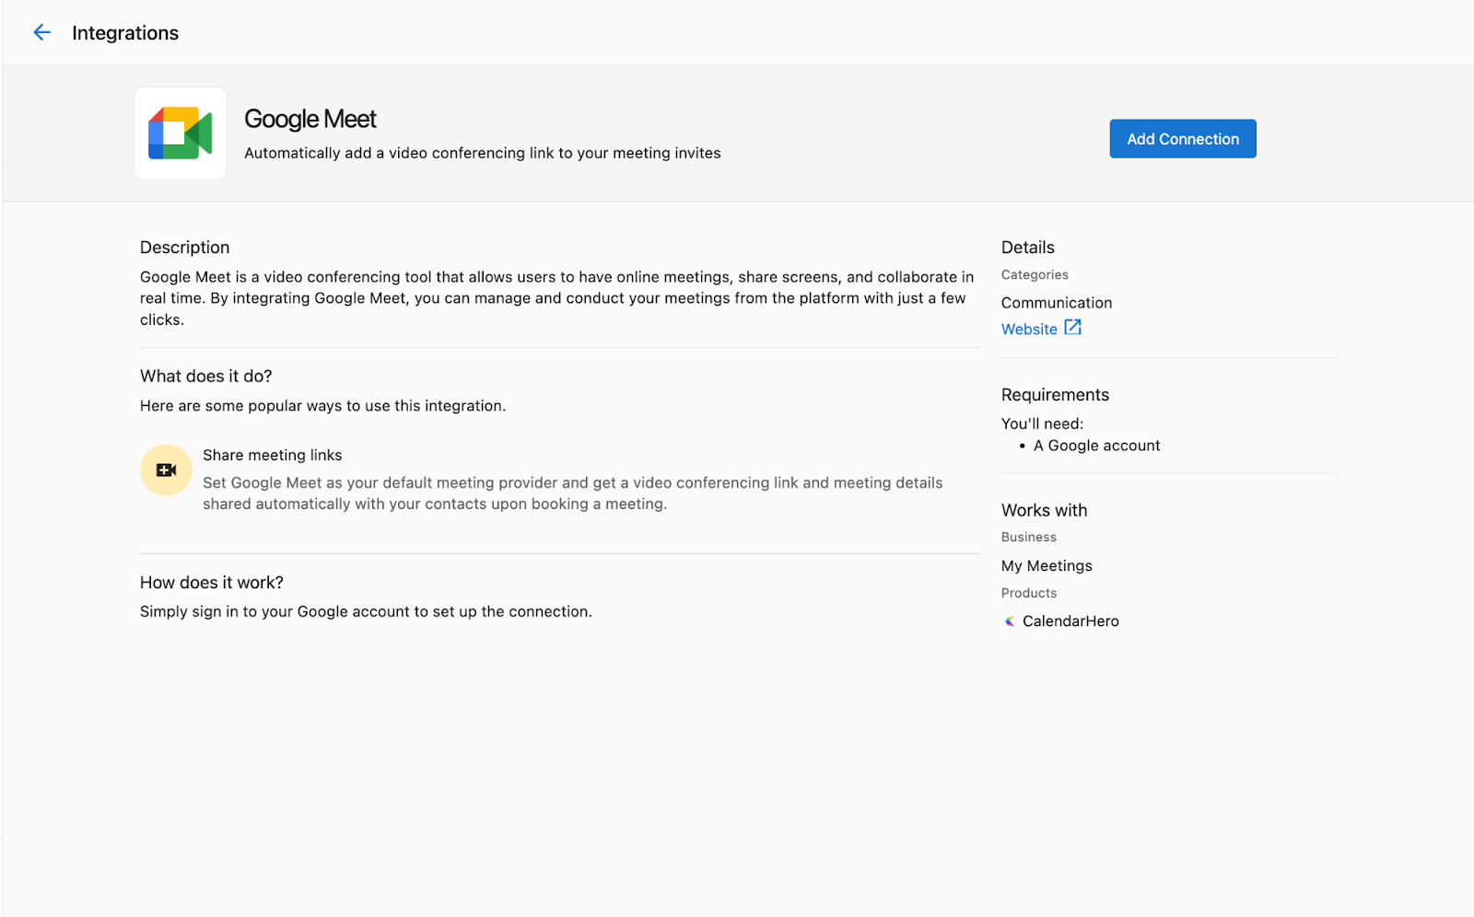Click the Integrations page title
Screen dimensions: 1474x917
coord(125,33)
